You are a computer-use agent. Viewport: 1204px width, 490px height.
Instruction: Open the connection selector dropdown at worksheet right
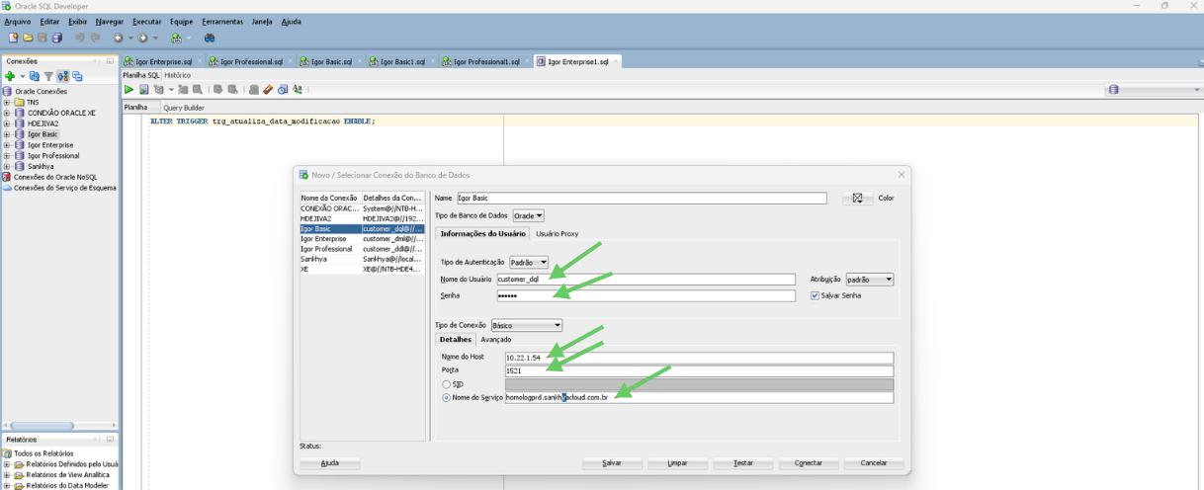tap(1153, 90)
